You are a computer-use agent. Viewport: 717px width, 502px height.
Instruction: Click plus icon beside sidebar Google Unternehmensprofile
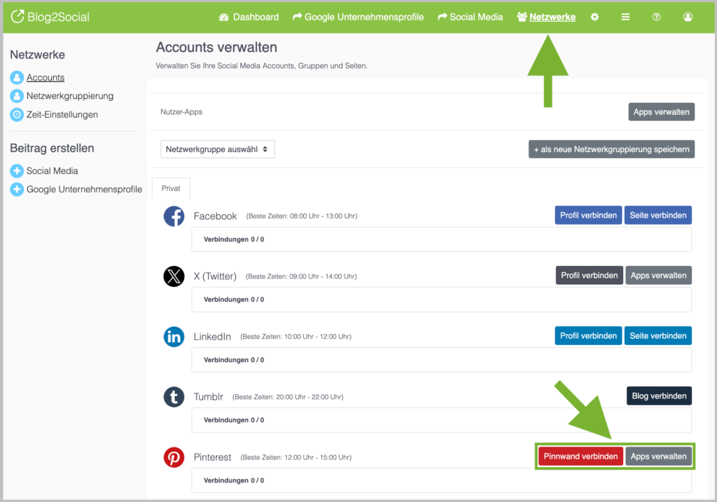17,189
